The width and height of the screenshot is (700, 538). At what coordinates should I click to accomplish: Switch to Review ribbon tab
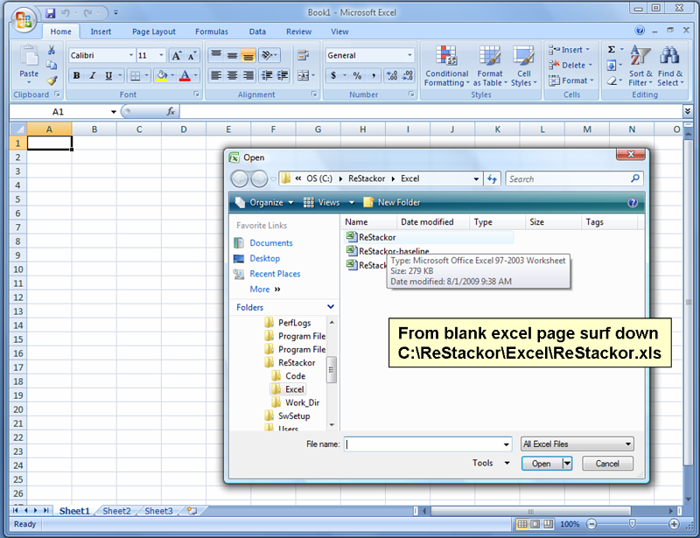298,31
